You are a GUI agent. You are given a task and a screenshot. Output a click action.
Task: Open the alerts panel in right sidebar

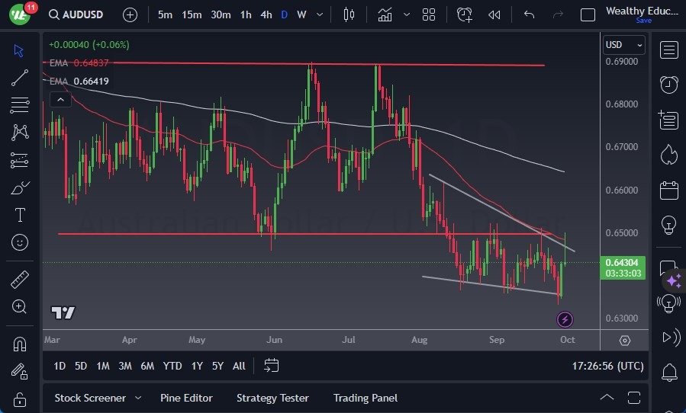(x=669, y=84)
